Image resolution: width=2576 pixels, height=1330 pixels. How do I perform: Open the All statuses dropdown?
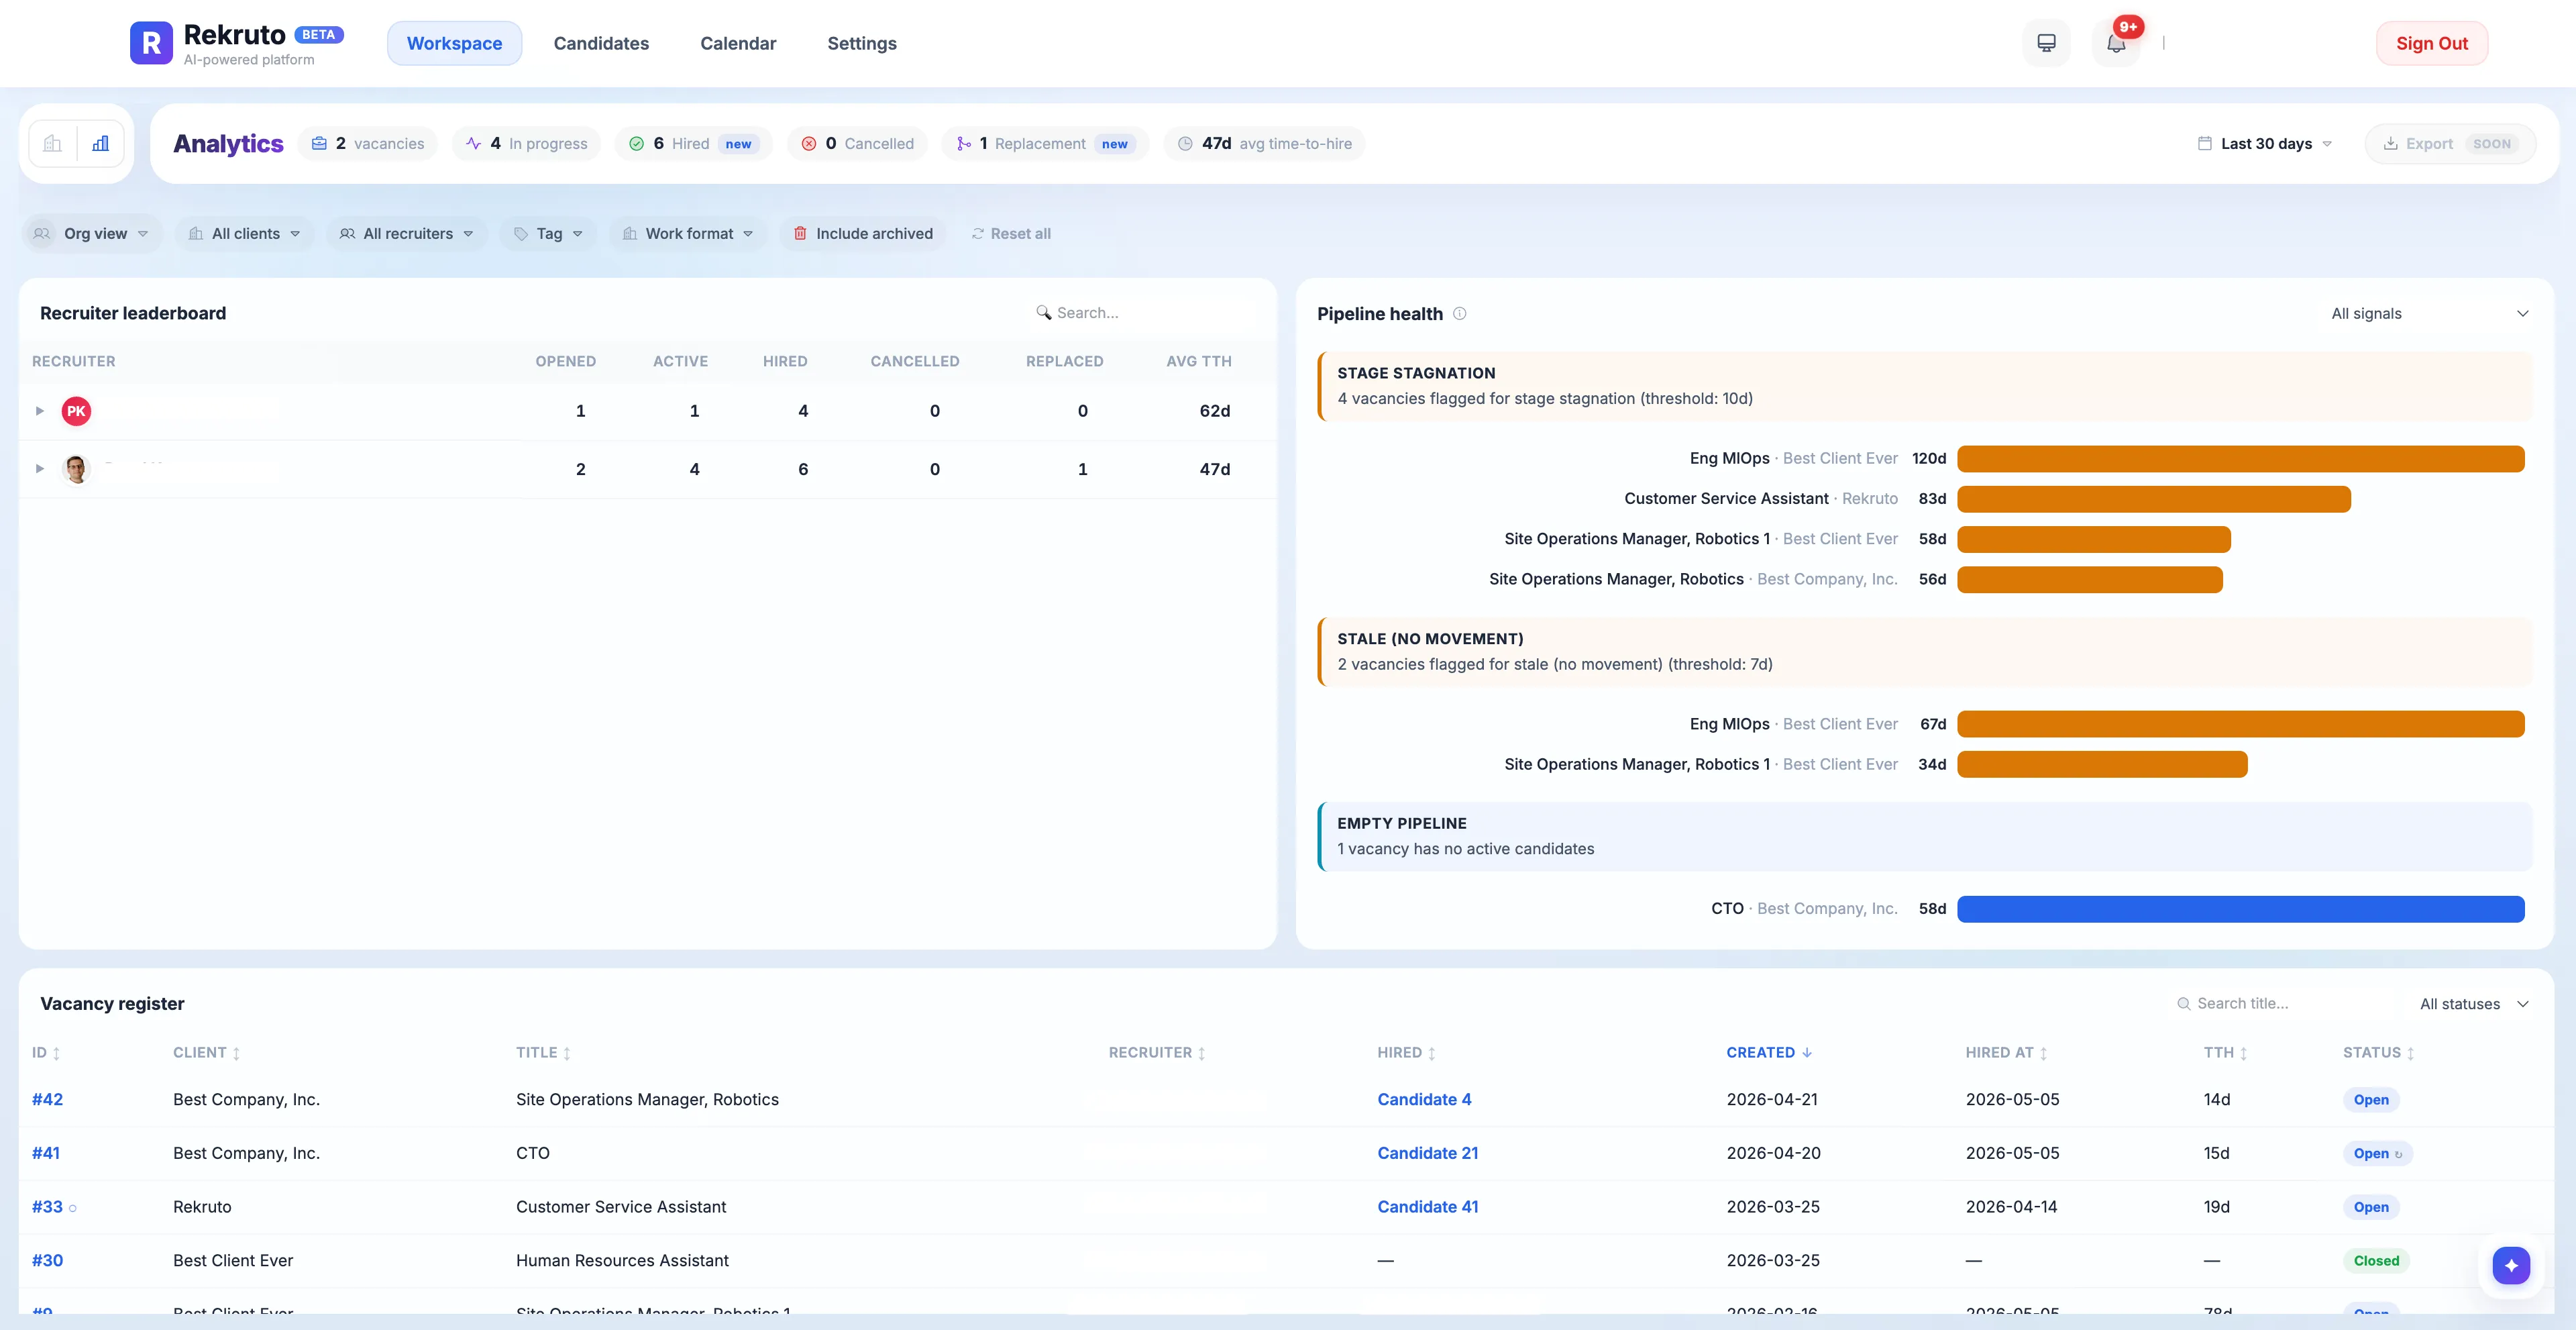(2474, 1004)
